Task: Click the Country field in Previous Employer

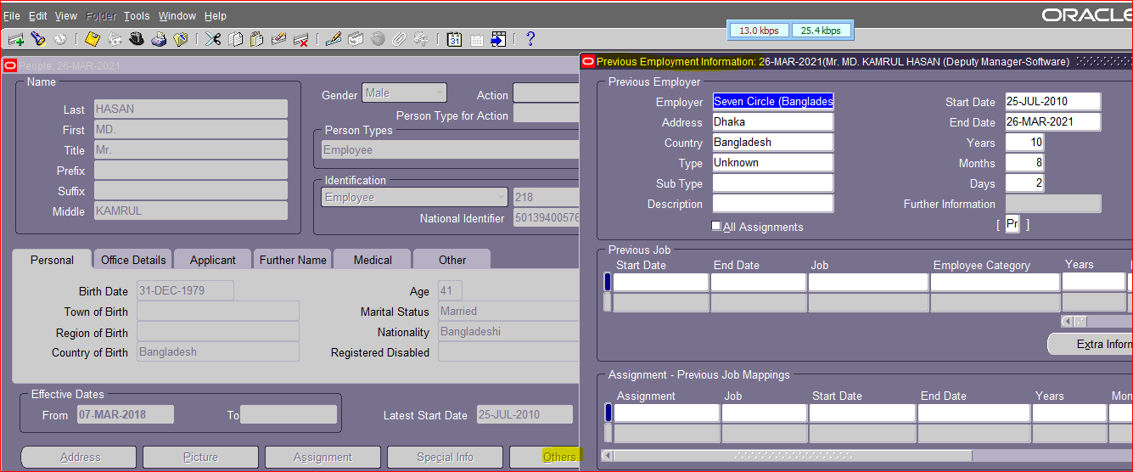Action: [x=772, y=142]
